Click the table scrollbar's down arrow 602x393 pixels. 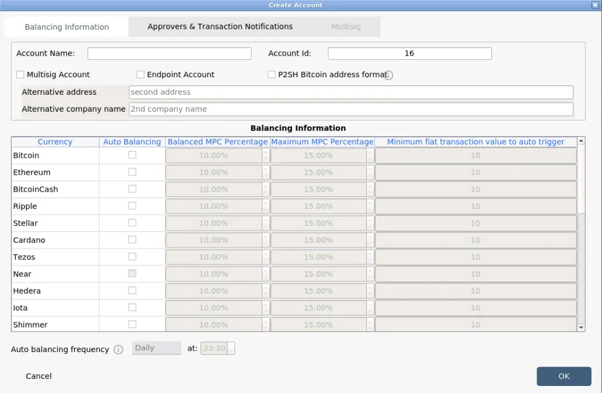(x=582, y=327)
